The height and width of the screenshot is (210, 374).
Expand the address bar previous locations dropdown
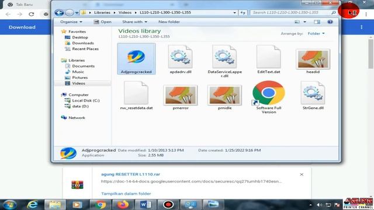coord(235,13)
